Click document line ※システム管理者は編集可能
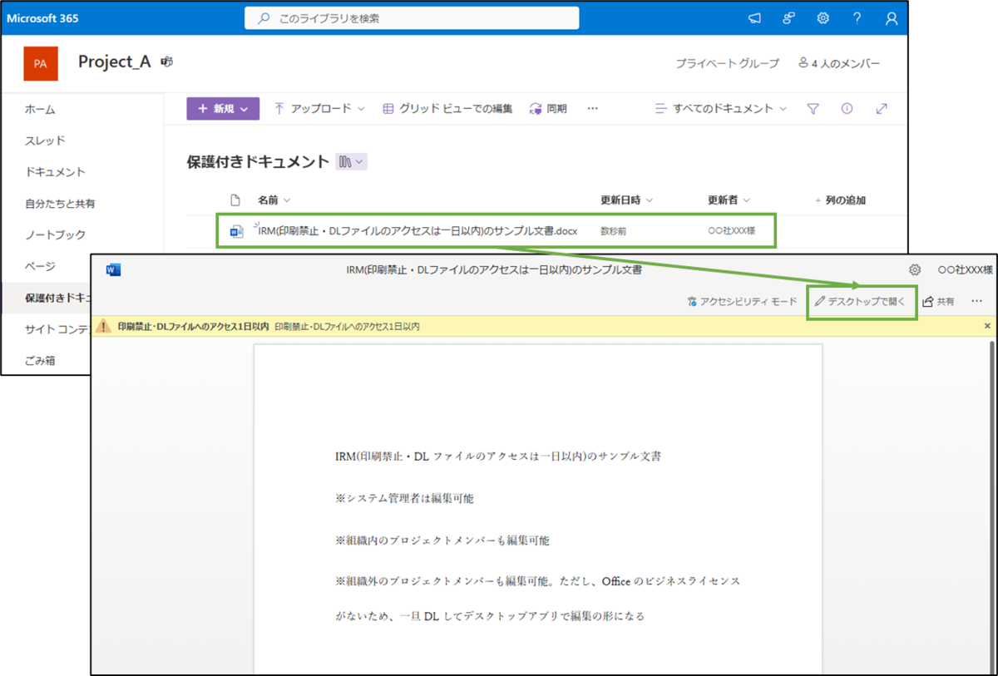Screen dimensions: 998x676 click(x=404, y=498)
